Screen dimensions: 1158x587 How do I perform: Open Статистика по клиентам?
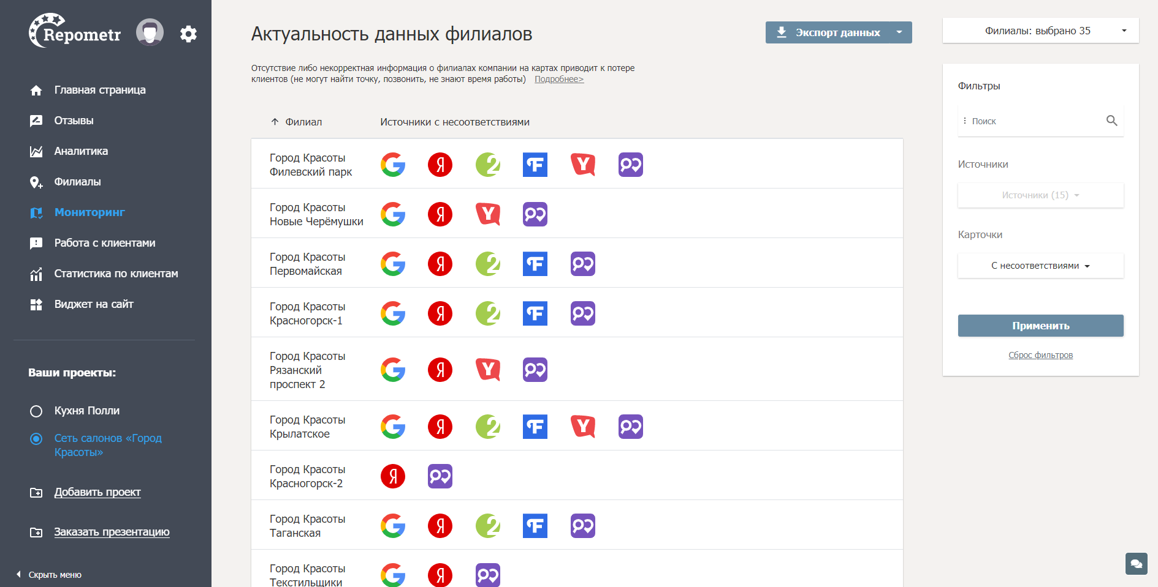click(116, 274)
